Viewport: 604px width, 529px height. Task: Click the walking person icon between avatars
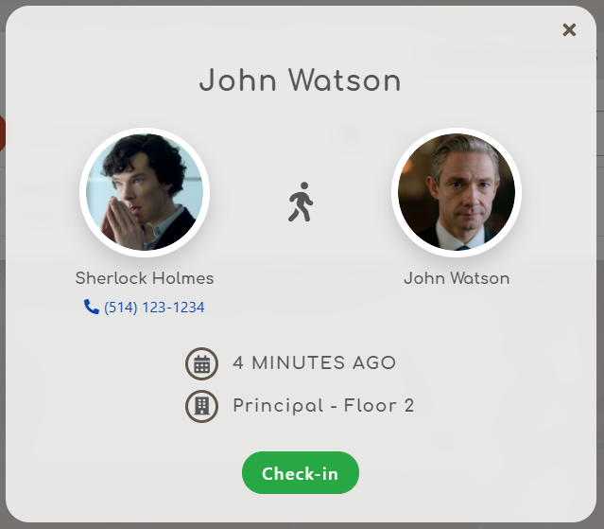click(x=301, y=202)
